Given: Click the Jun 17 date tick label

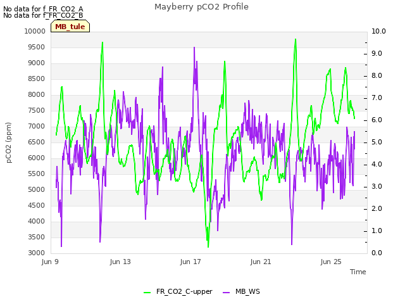Looking at the screenshot, I should click(x=190, y=262).
